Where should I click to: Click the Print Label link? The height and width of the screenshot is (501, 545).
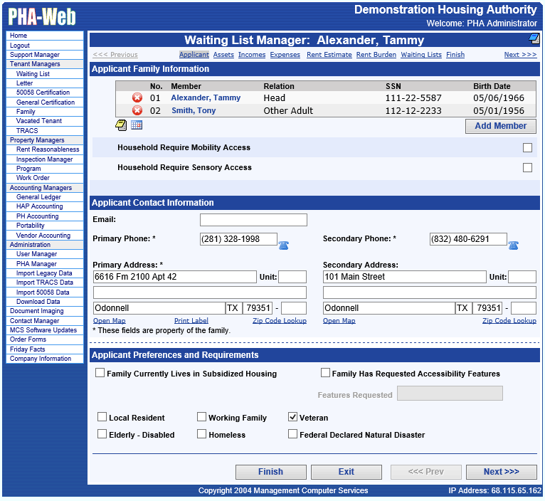pyautogui.click(x=191, y=320)
